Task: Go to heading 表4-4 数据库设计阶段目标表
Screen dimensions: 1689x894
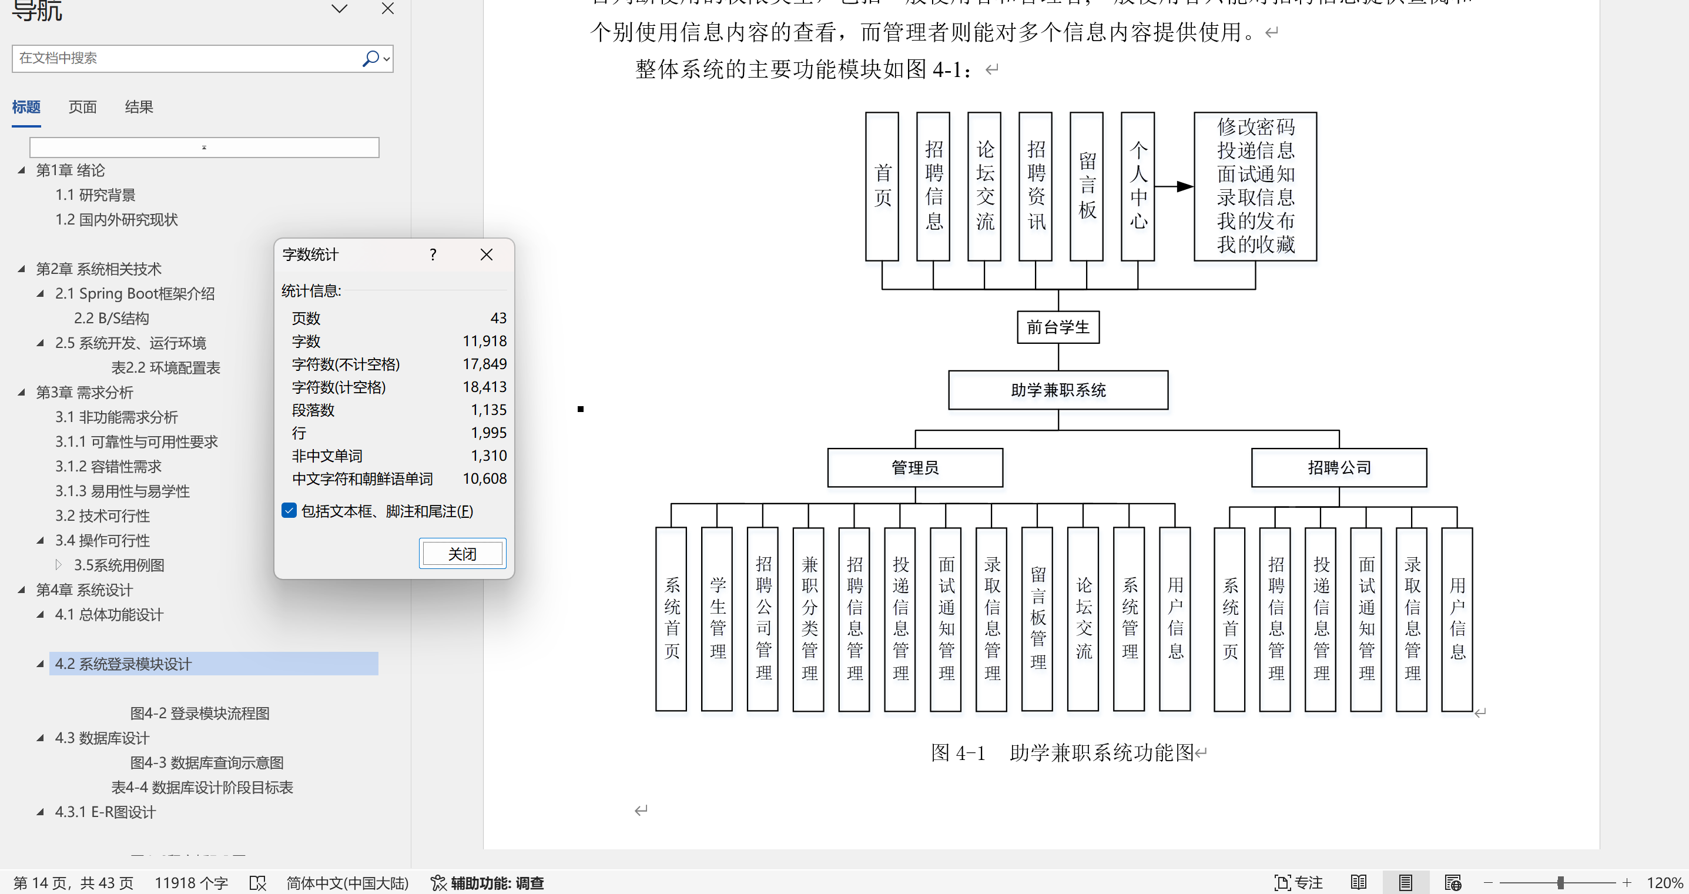Action: pyautogui.click(x=202, y=788)
